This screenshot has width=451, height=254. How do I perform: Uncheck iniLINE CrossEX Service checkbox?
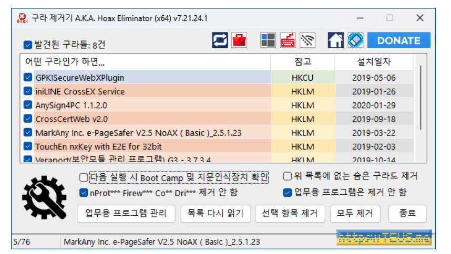(28, 91)
